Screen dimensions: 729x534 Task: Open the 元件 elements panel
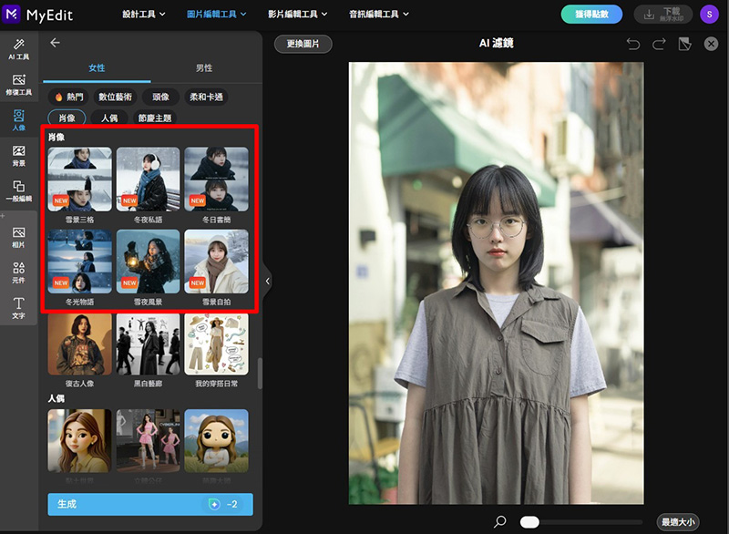pyautogui.click(x=18, y=272)
